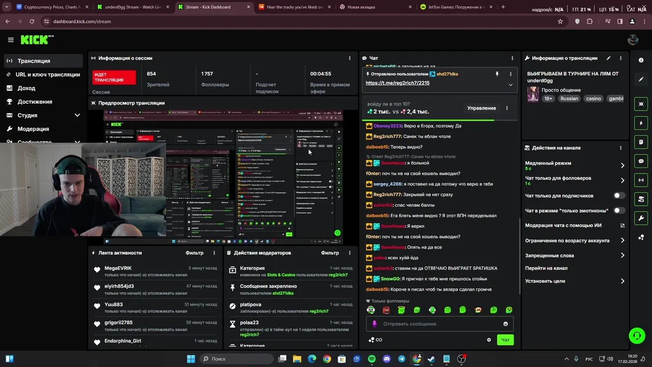
Task: Click the green support chat button
Action: [637, 335]
